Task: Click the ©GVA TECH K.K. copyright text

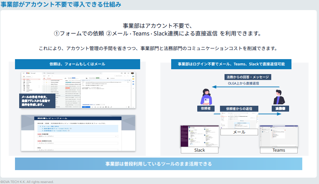Action: 27,182
